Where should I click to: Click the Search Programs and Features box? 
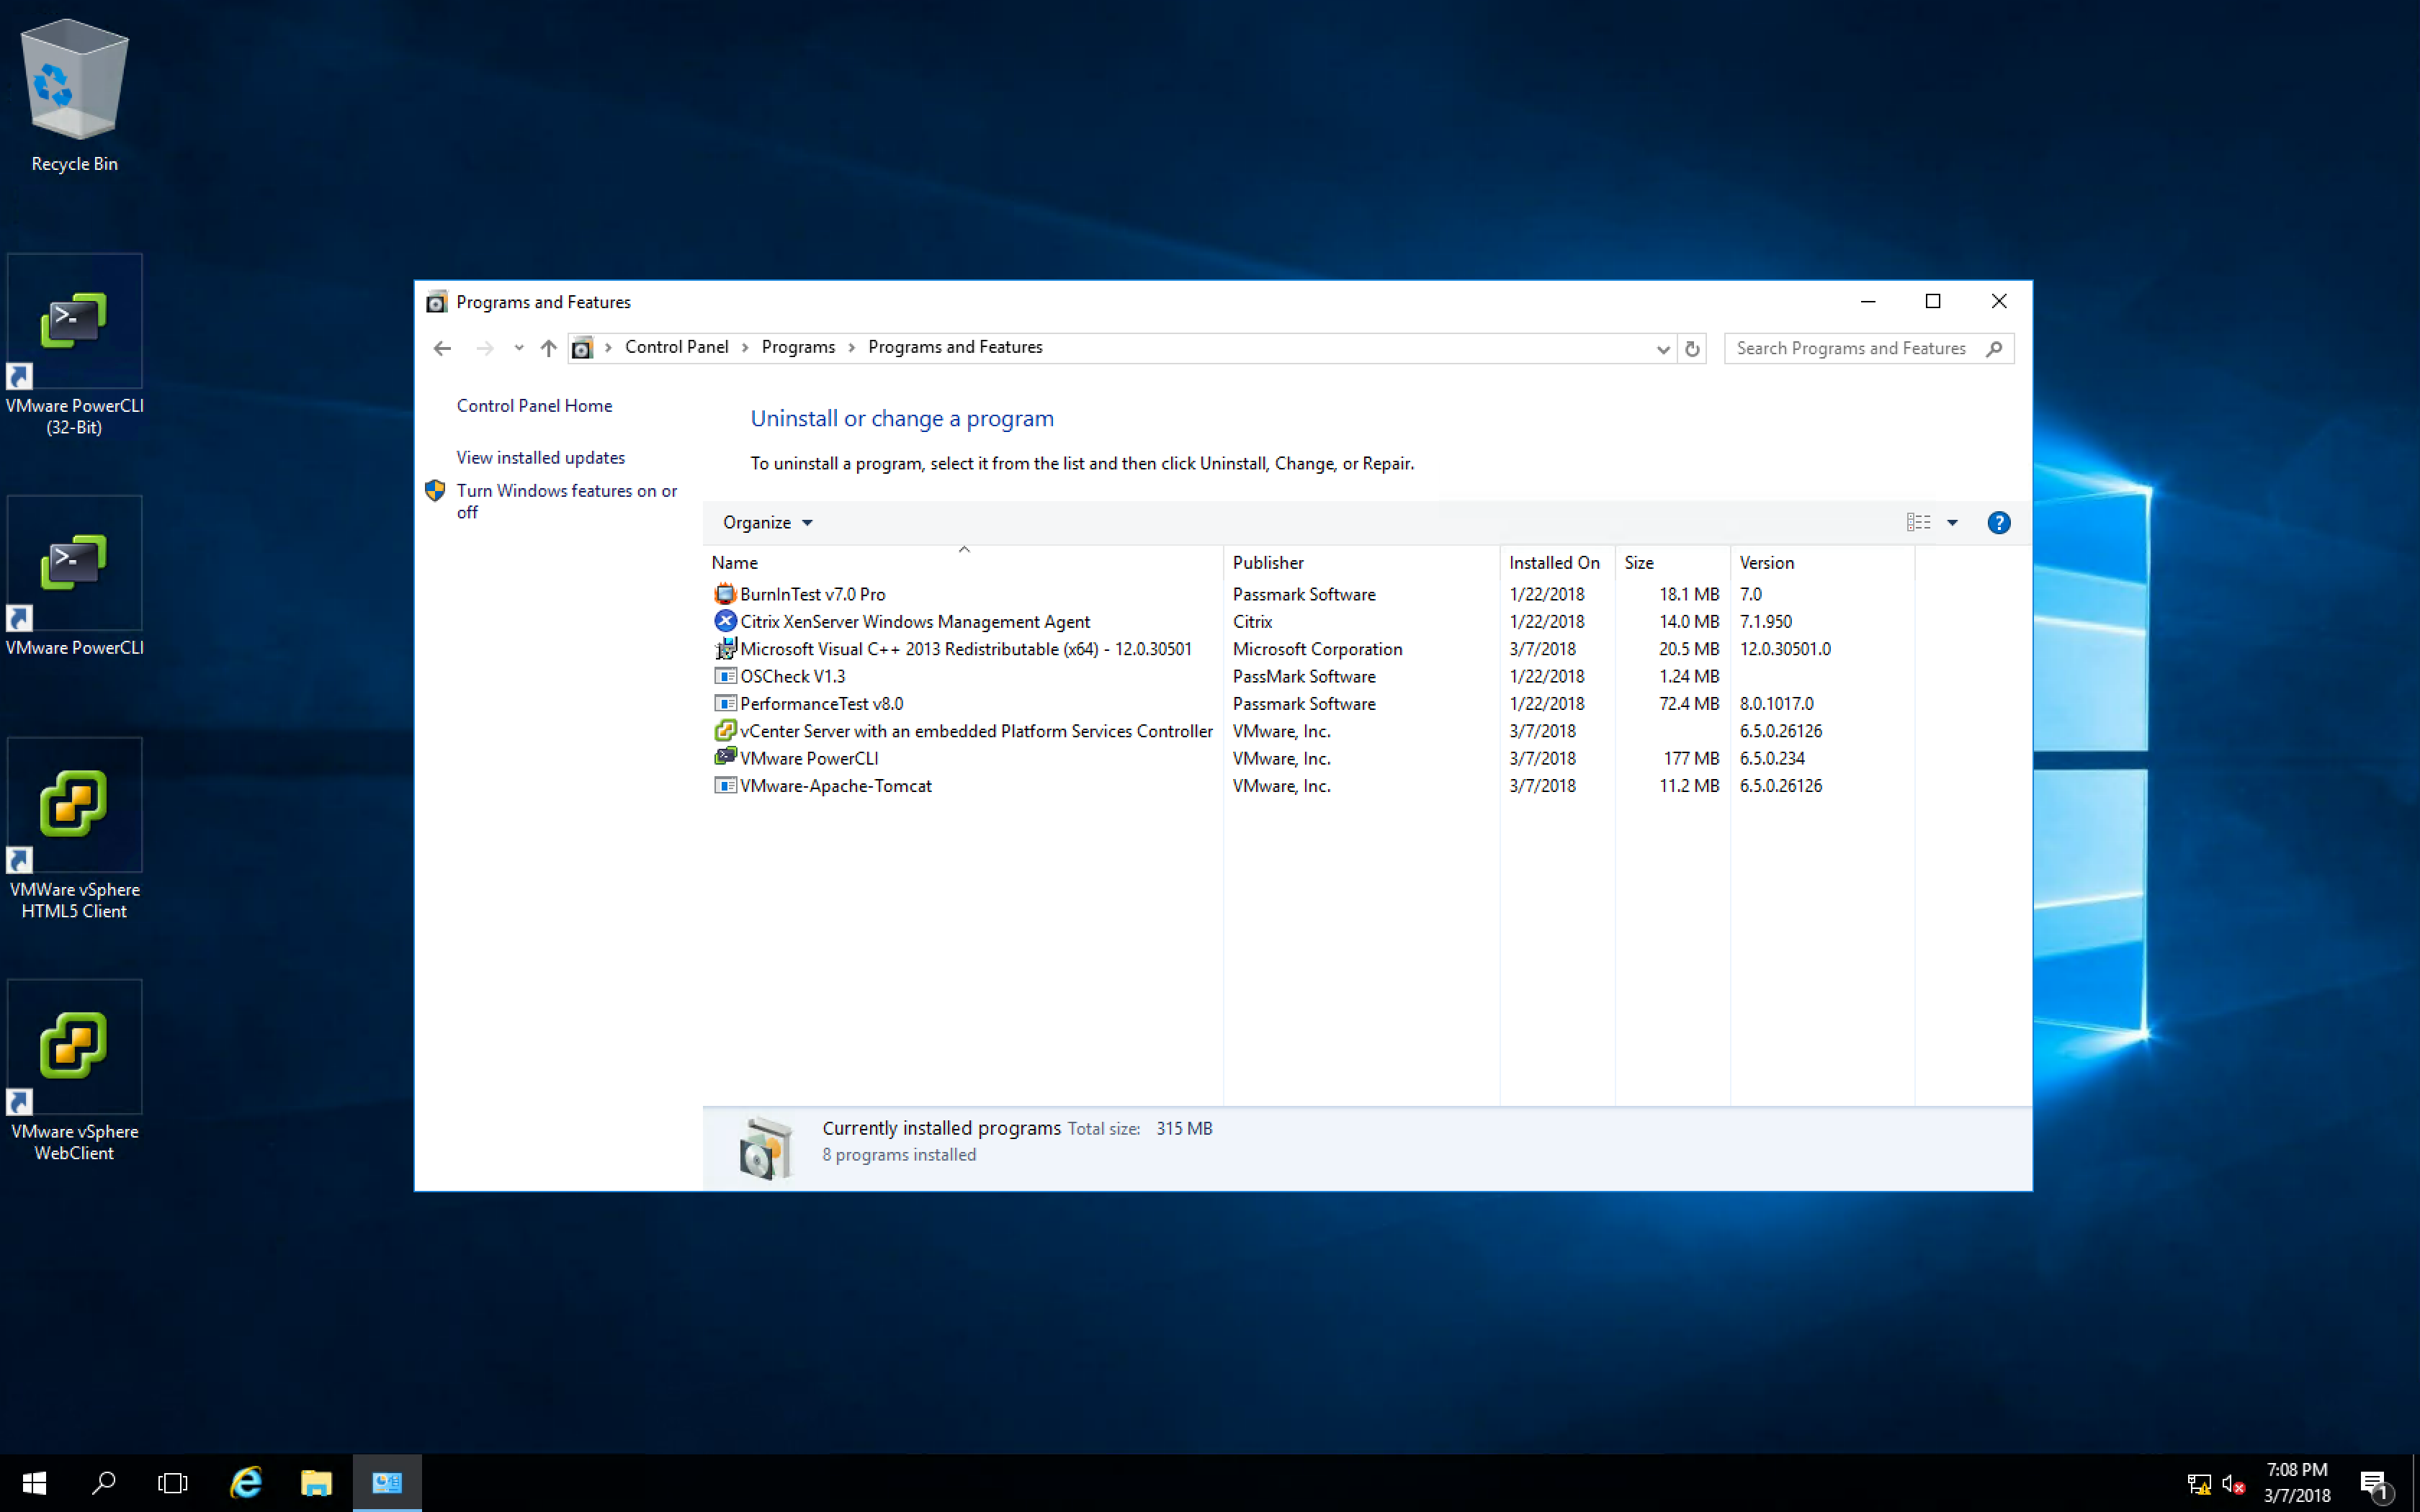click(1852, 348)
